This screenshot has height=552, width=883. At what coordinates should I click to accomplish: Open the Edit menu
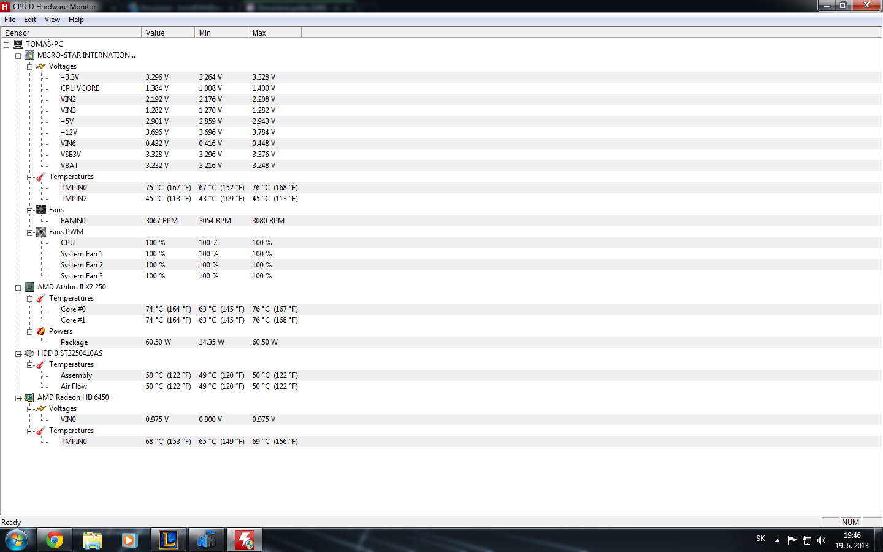pos(30,20)
